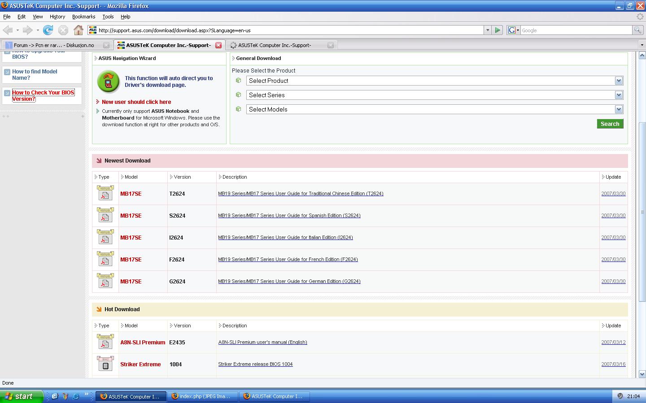Expand the Select Series dropdown
Screen dimensions: 646x403
619,95
